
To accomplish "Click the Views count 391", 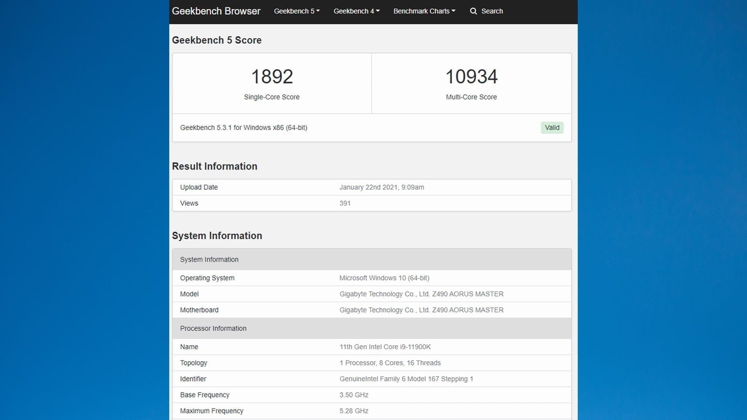I will [345, 203].
